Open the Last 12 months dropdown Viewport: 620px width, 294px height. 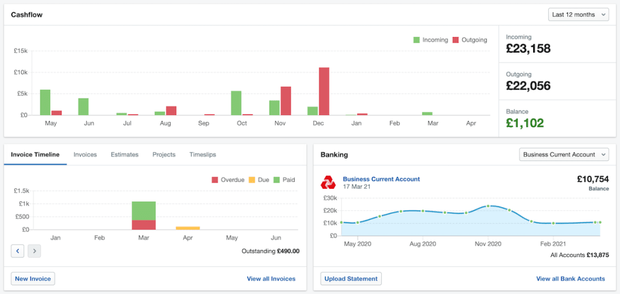pyautogui.click(x=578, y=14)
